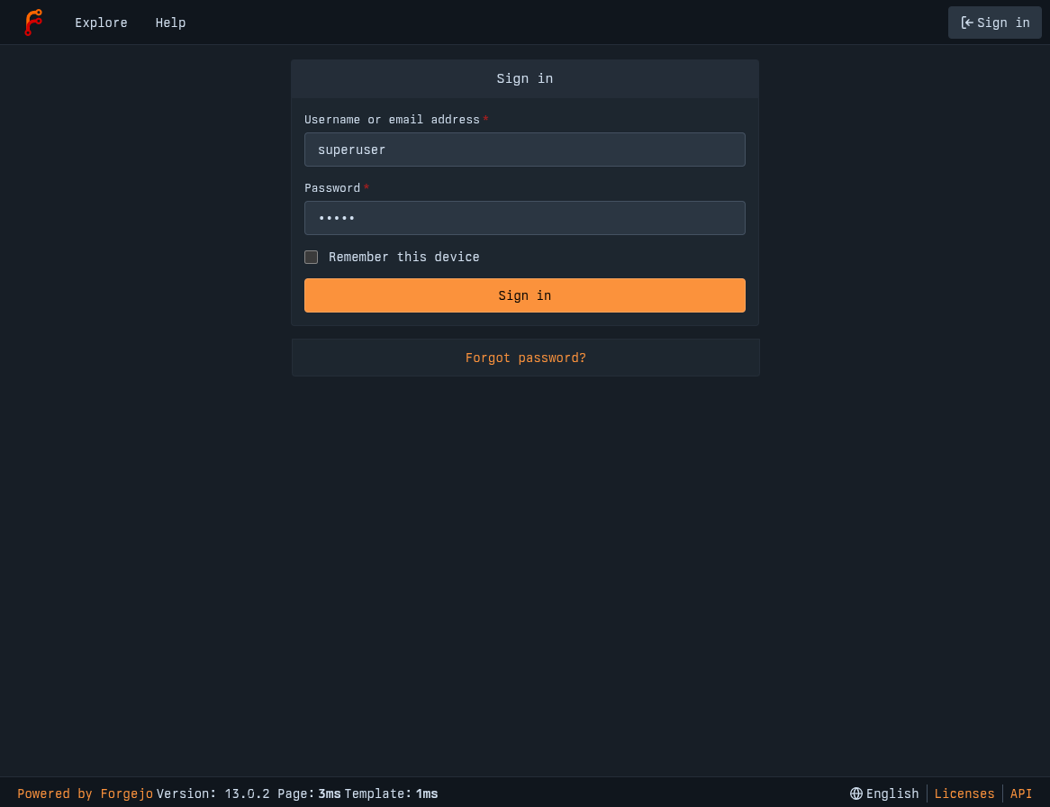The image size is (1050, 807).
Task: Click the Forgejo logo in the navbar
Action: (x=32, y=23)
